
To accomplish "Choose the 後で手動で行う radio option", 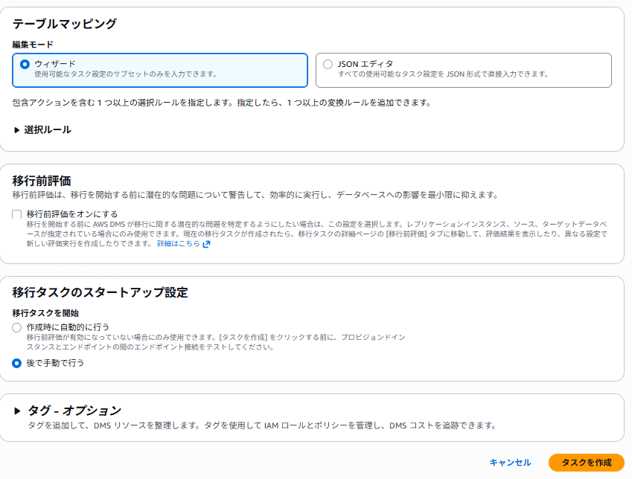I will click(x=17, y=363).
